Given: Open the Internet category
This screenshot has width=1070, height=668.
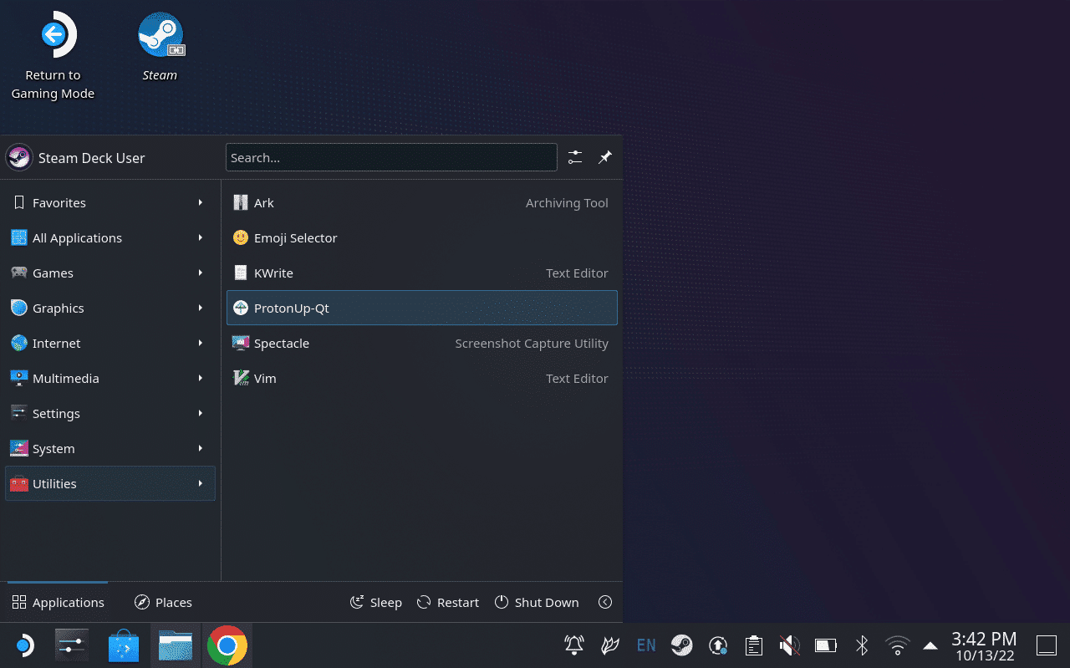Looking at the screenshot, I should (x=110, y=344).
